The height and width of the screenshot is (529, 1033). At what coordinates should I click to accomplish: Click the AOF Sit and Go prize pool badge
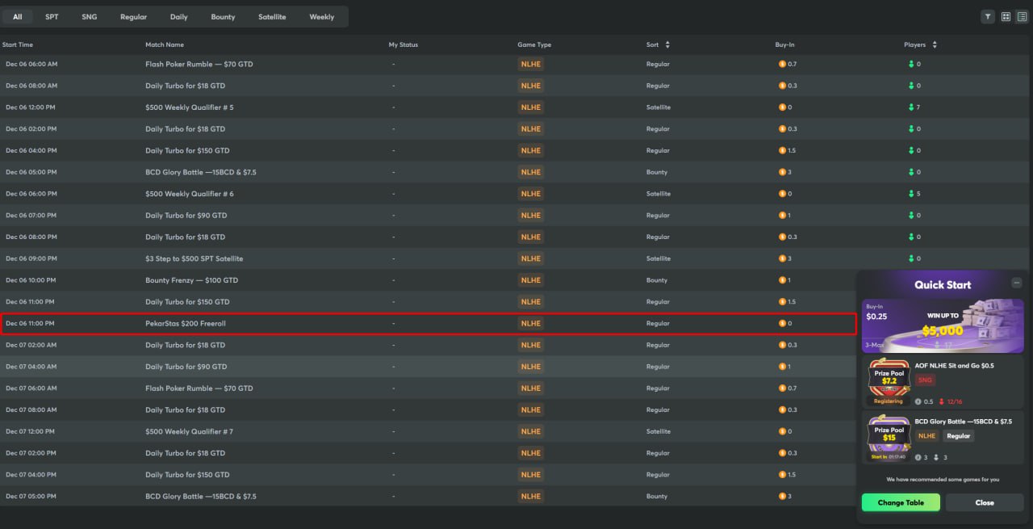889,379
